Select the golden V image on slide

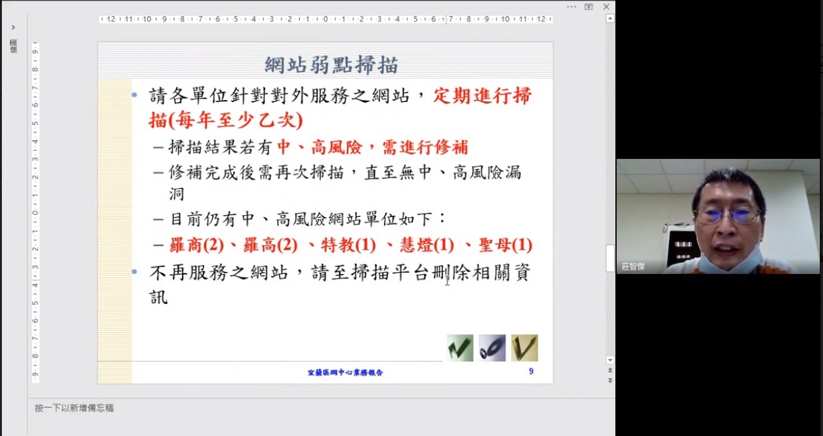(x=524, y=348)
